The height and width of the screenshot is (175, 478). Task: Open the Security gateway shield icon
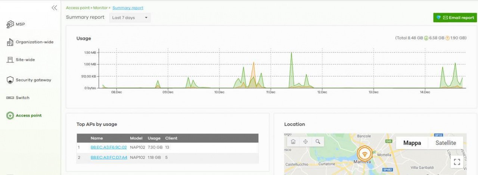click(x=10, y=80)
